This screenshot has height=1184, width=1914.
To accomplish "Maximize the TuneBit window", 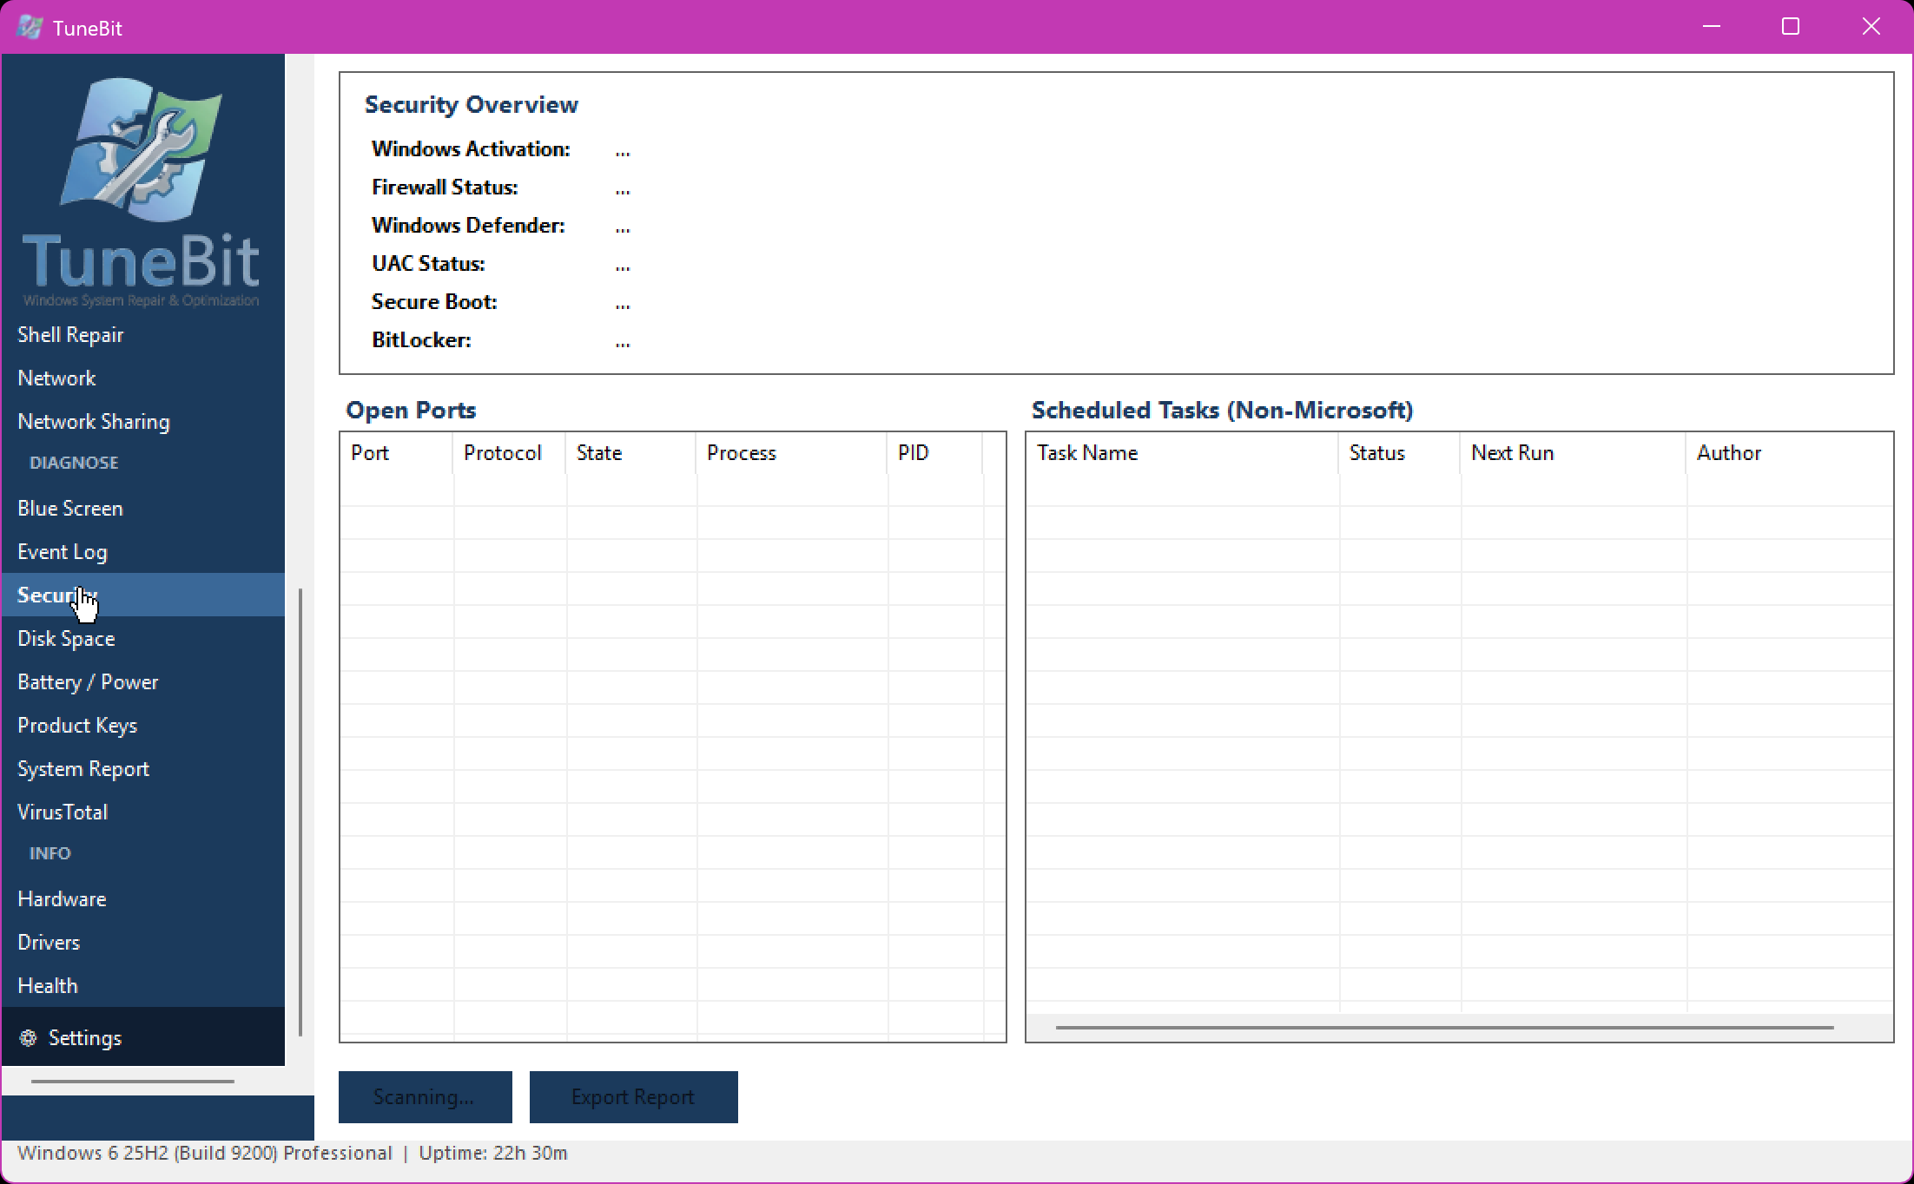I will pos(1791,27).
